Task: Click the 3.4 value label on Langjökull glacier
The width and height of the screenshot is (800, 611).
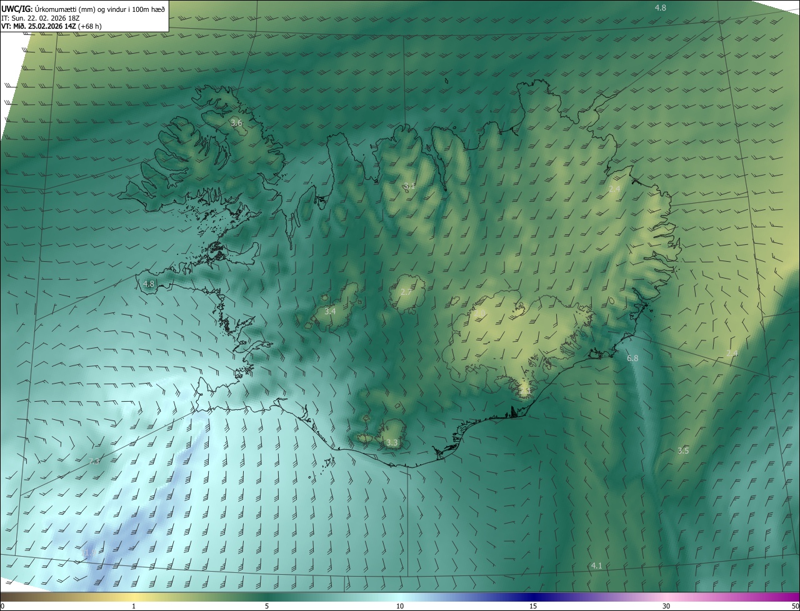Action: click(x=331, y=311)
